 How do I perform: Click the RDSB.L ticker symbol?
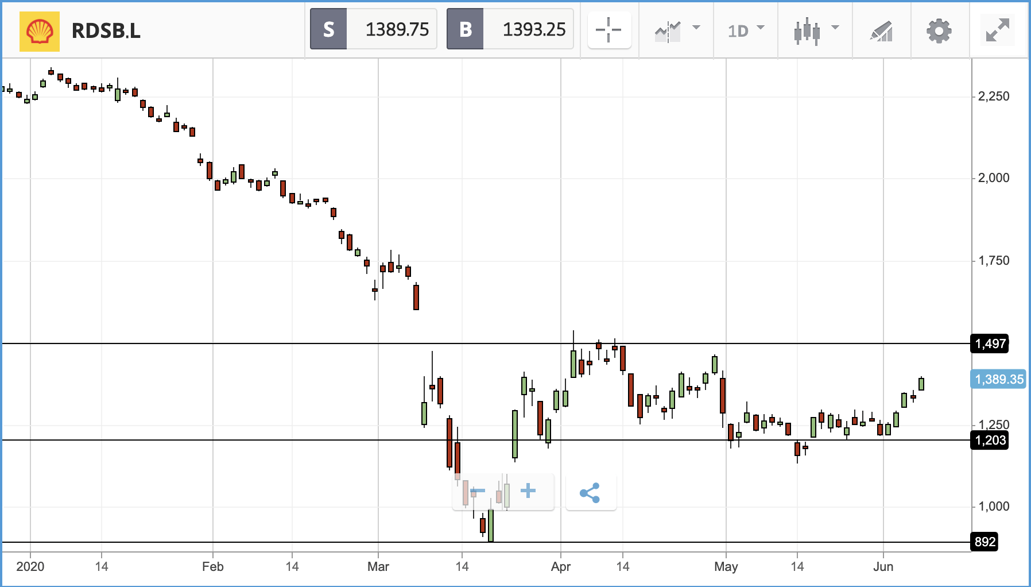point(106,31)
